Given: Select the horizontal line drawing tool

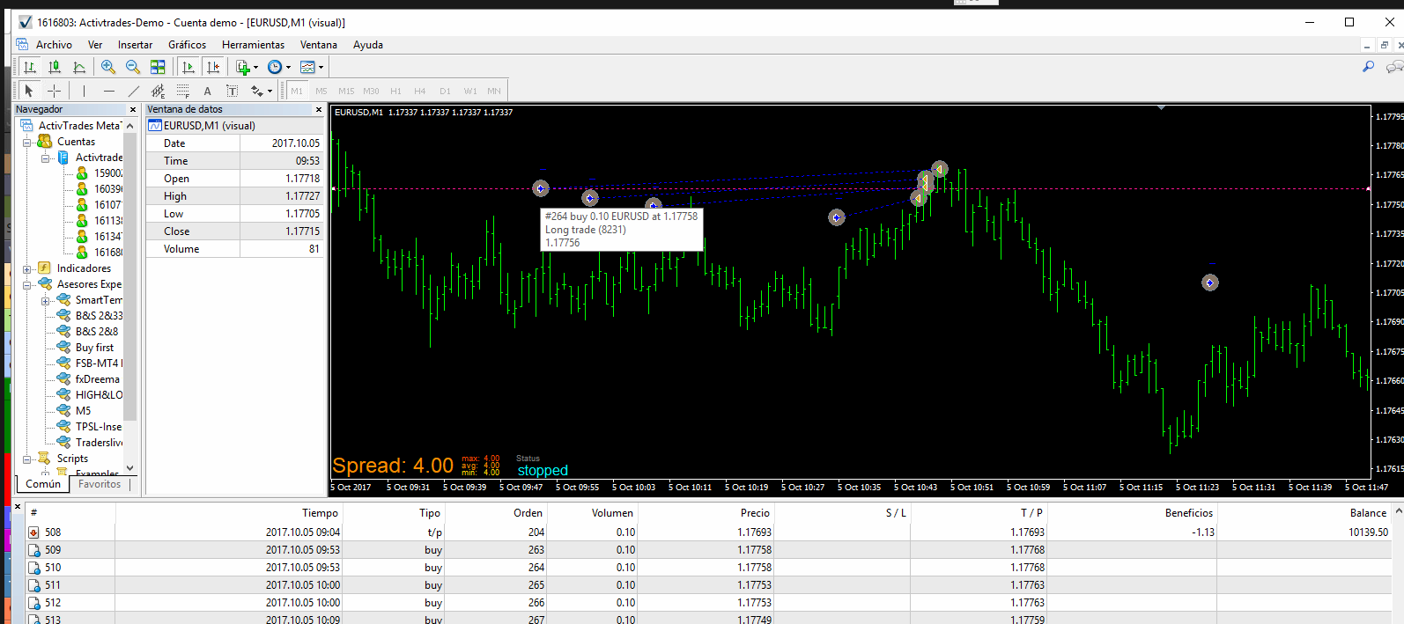Looking at the screenshot, I should 109,91.
